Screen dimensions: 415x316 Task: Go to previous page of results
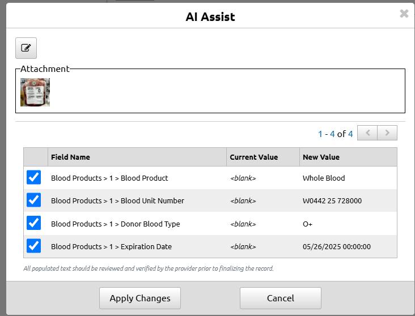[x=367, y=133]
